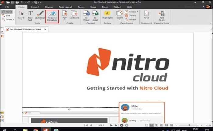
Task: Click the Request Signature tool
Action: click(52, 16)
